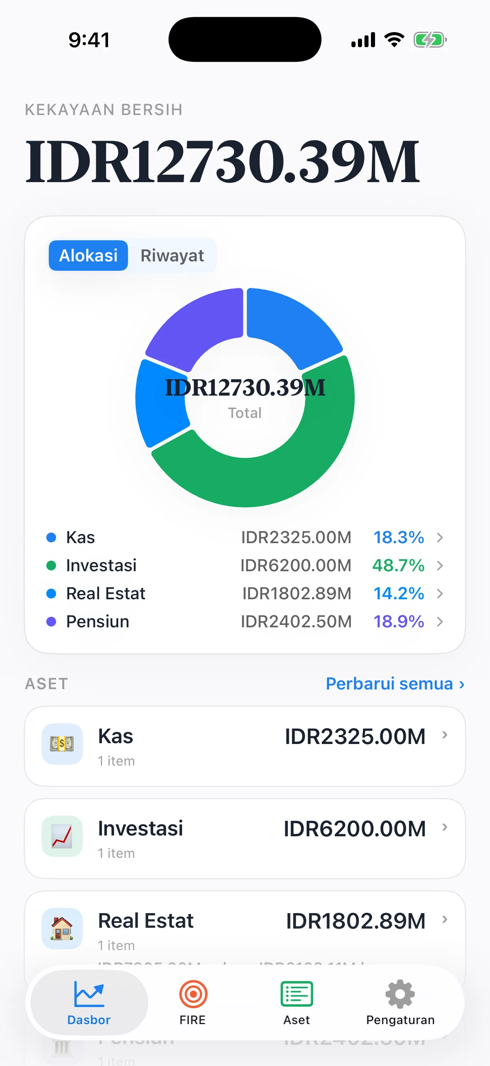The image size is (490, 1066).
Task: Tap IDR1802.89M on Real Estat card
Action: pos(356,921)
